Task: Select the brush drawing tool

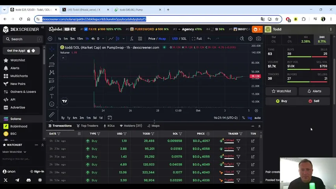Action: point(52,88)
